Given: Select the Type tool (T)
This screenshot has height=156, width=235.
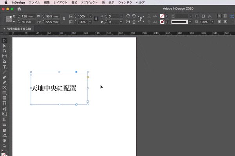Looking at the screenshot, I should [4, 67].
